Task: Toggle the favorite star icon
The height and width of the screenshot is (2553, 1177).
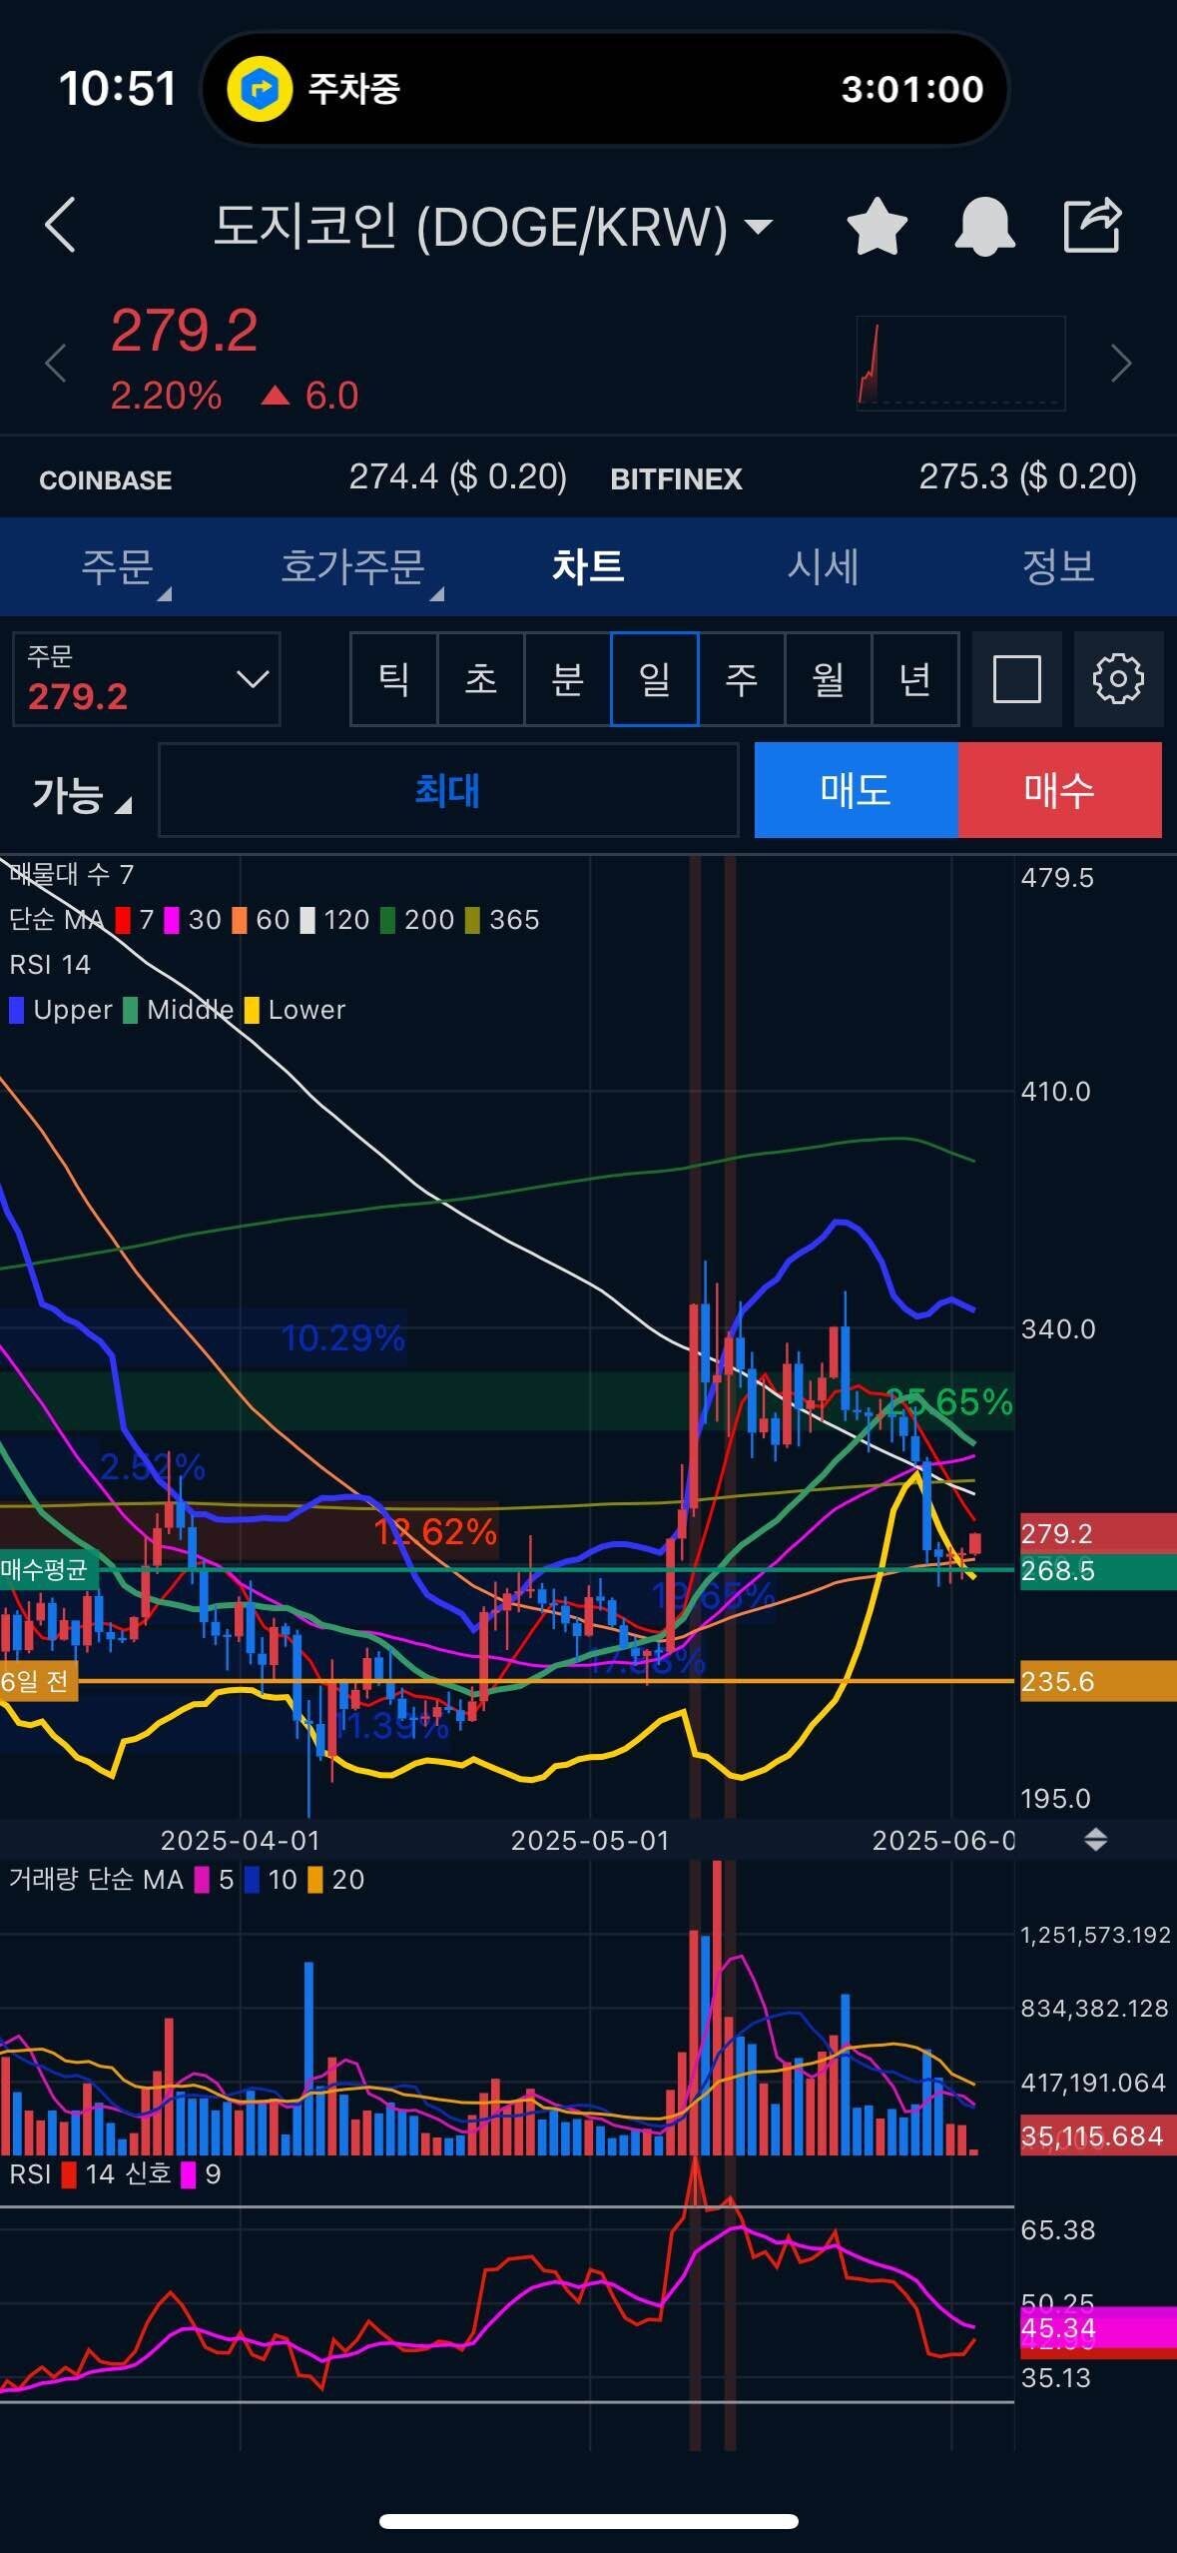Action: (876, 227)
